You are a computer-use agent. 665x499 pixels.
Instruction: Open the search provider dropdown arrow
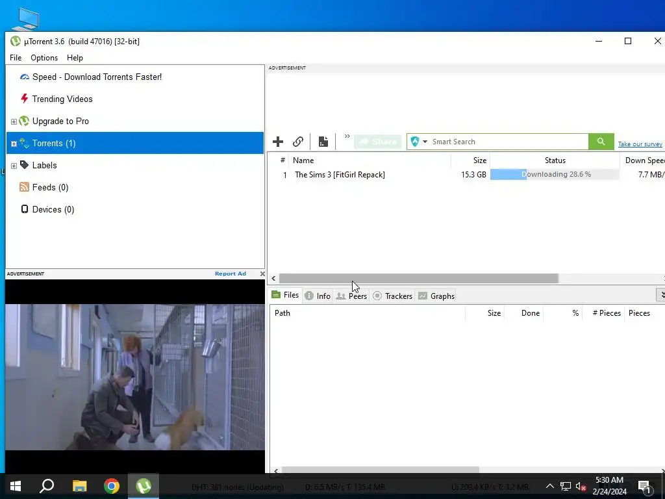point(425,142)
